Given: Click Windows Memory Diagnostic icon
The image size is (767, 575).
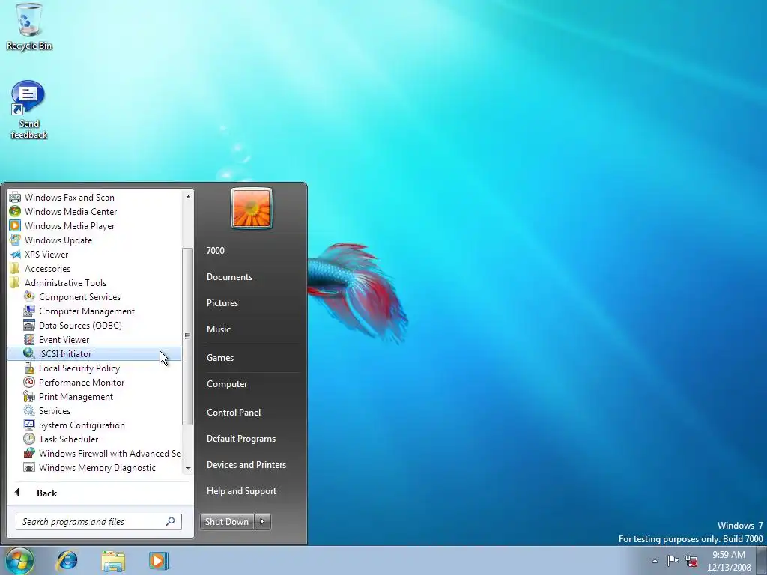Looking at the screenshot, I should [x=29, y=467].
